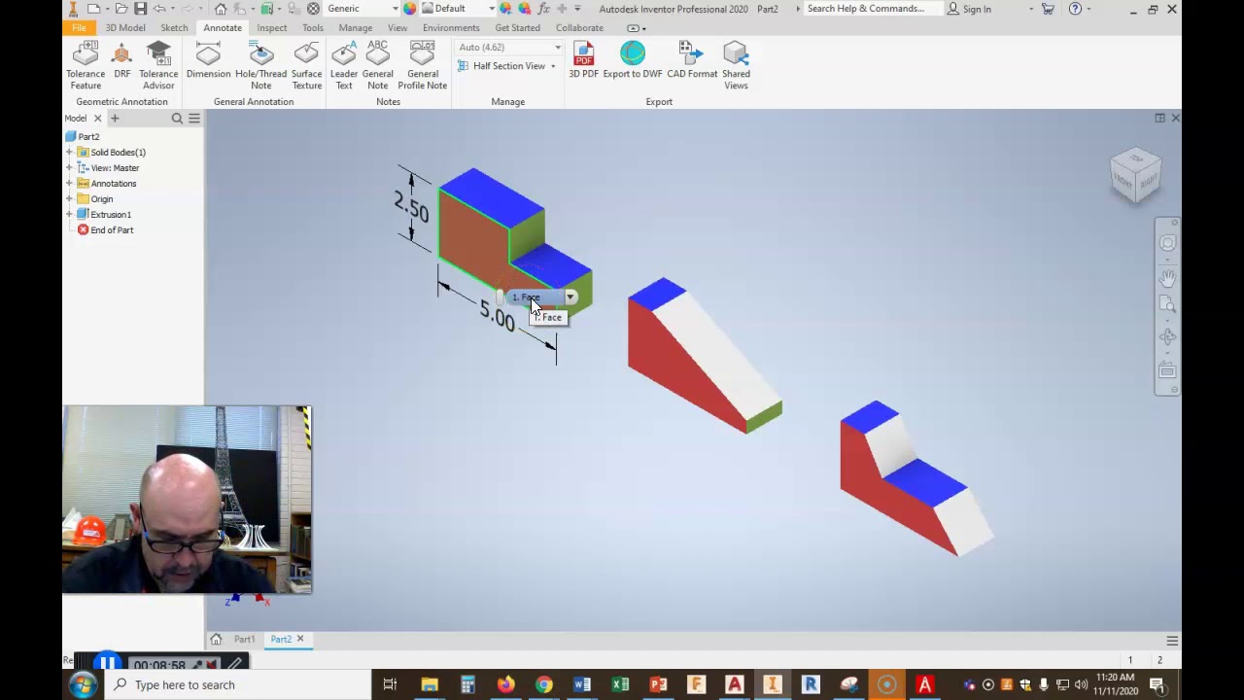Activate the Pan hand tool in navigation bar
Image resolution: width=1244 pixels, height=700 pixels.
tap(1167, 278)
